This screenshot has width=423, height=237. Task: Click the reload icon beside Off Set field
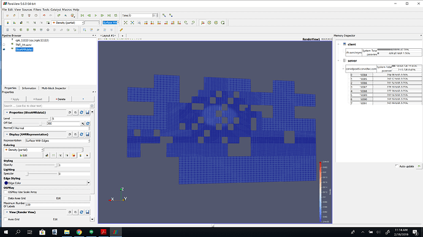(x=88, y=123)
